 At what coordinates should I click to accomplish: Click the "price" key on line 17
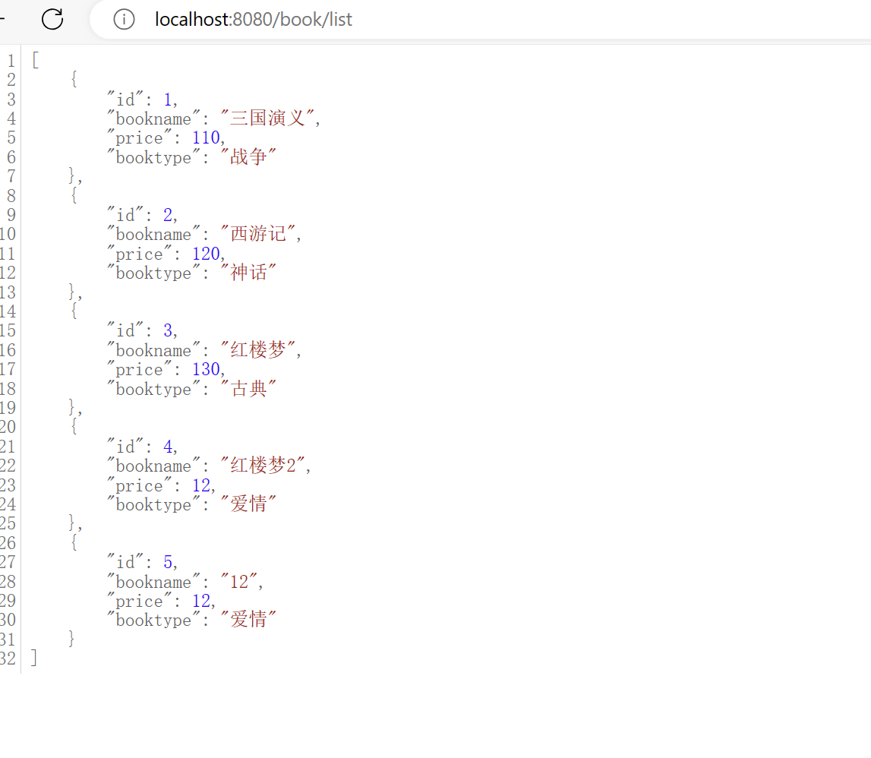[x=140, y=369]
